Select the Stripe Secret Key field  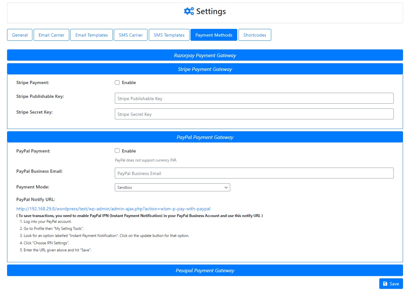[254, 114]
